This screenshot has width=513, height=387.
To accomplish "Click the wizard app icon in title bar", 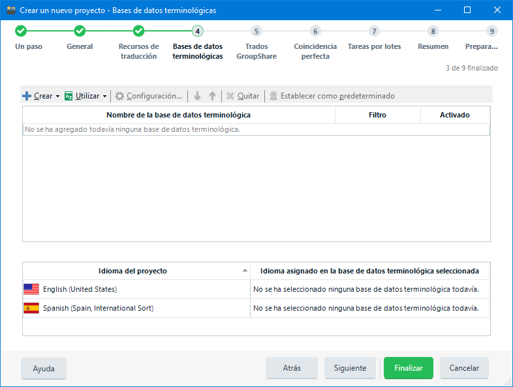I will click(x=11, y=10).
